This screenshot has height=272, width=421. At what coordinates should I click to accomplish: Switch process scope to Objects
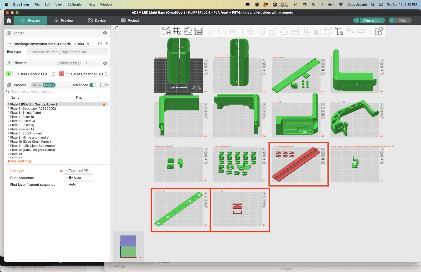[49, 85]
